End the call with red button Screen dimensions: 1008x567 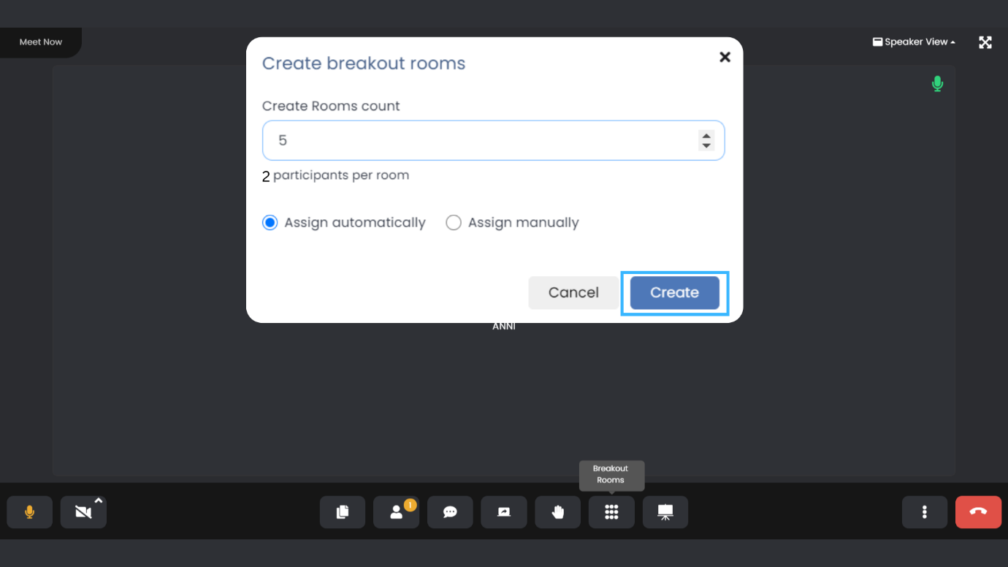click(x=978, y=512)
